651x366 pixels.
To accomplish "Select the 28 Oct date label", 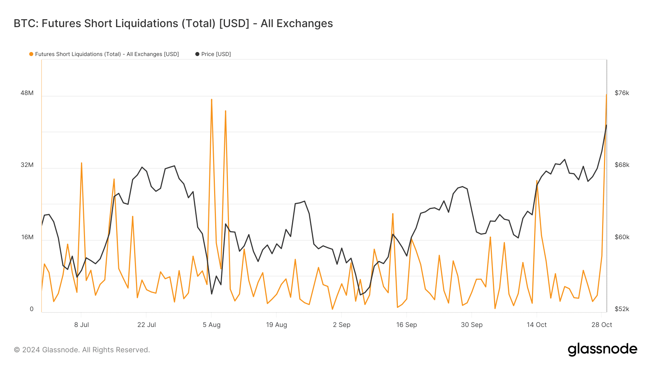I will tap(601, 325).
